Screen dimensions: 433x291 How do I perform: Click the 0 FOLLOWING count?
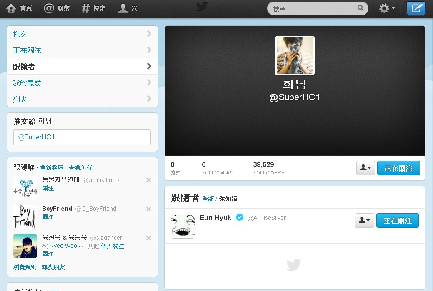(x=217, y=168)
